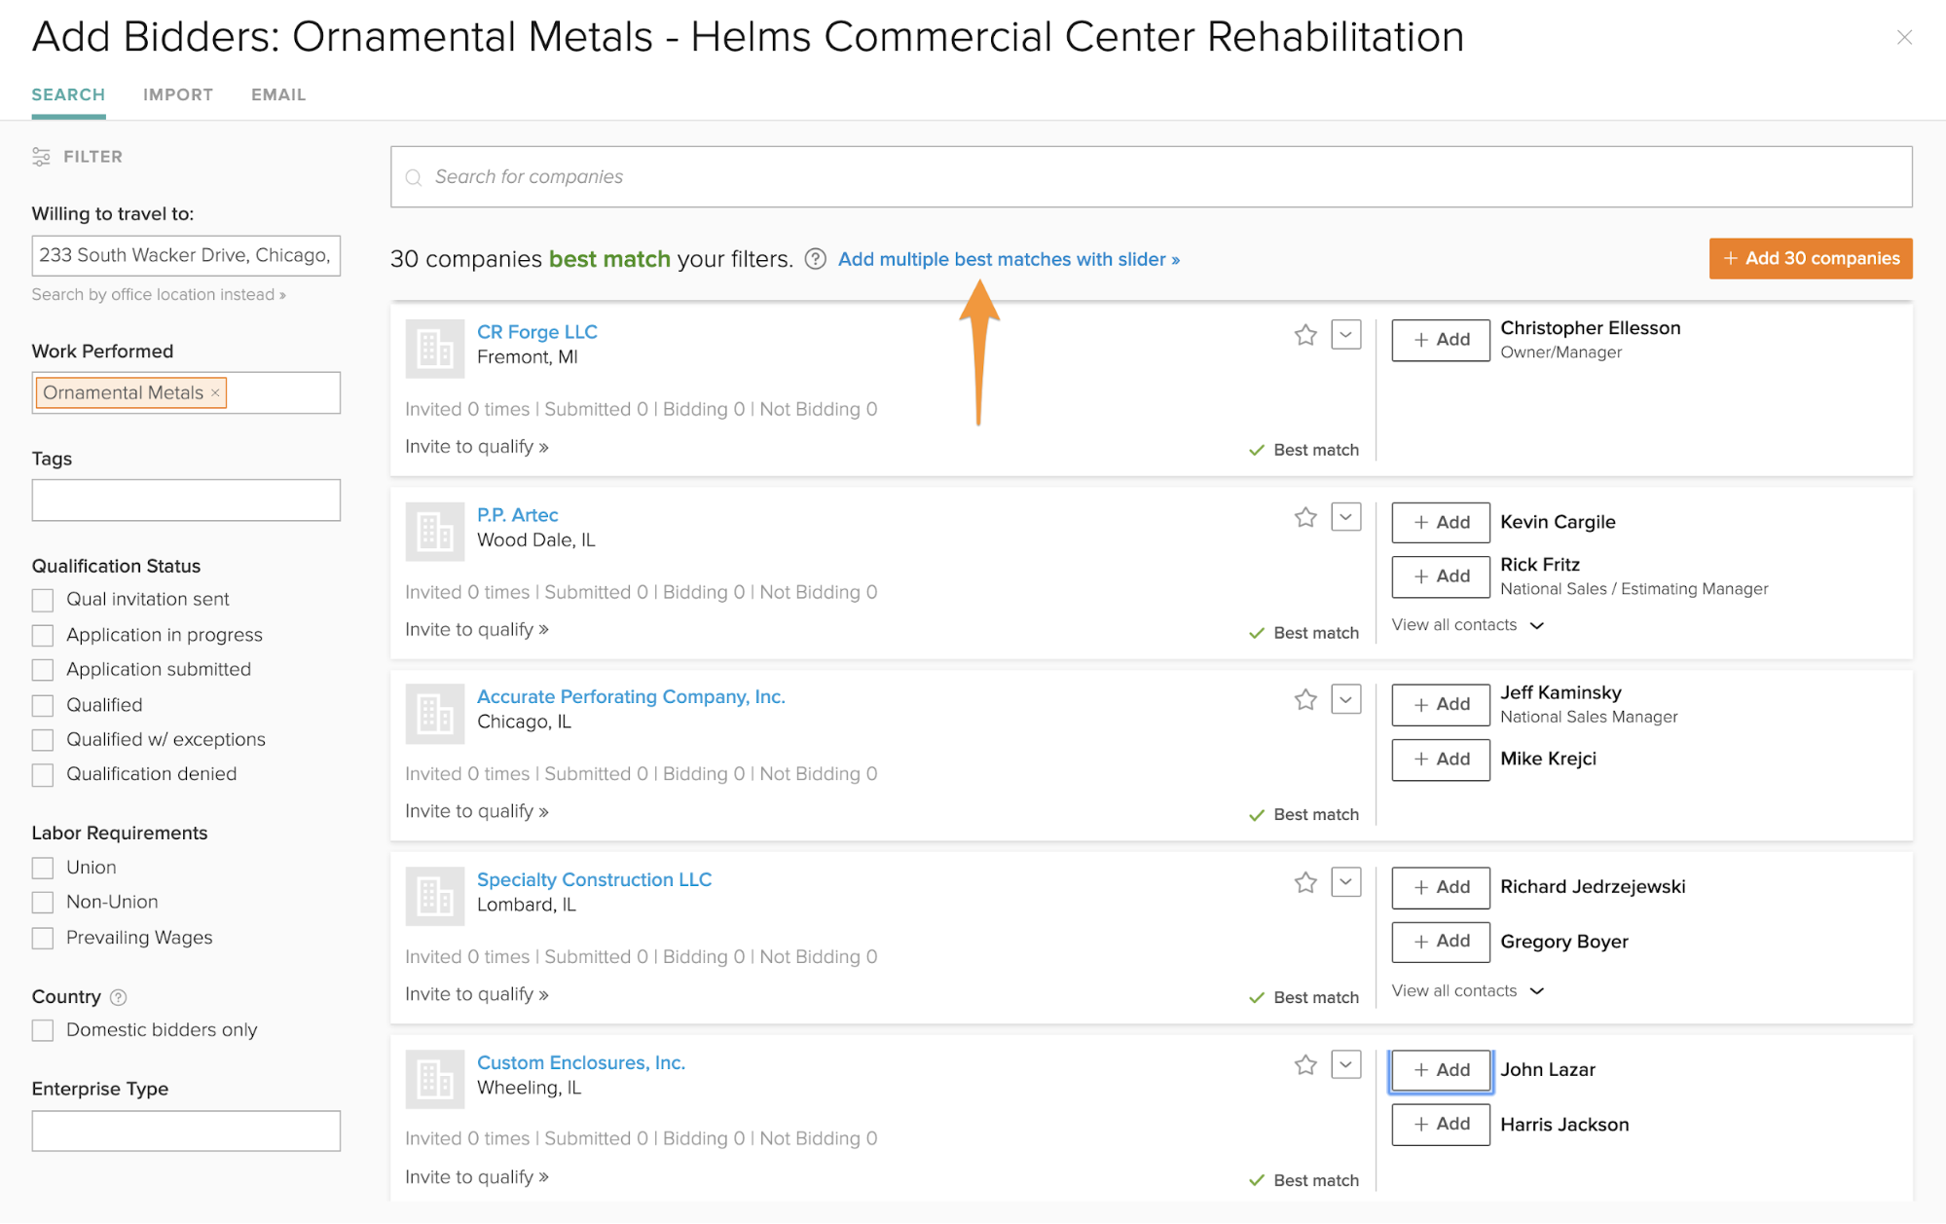Star Custom Enclosures, Inc. company
The image size is (1946, 1224).
(x=1305, y=1064)
